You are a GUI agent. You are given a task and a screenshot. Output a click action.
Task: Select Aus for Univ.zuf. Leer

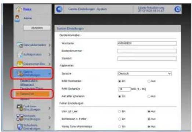click(149, 111)
